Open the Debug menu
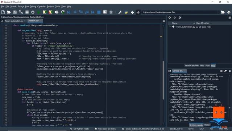The height and width of the screenshot is (131, 232). pos(33,7)
